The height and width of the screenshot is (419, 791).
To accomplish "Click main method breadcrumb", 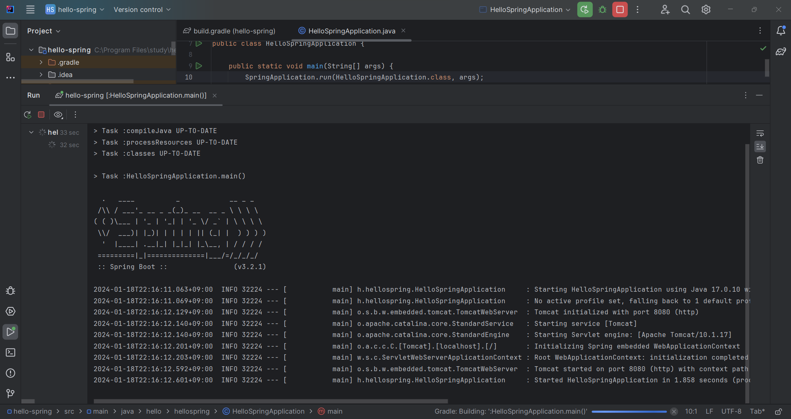I will point(330,411).
